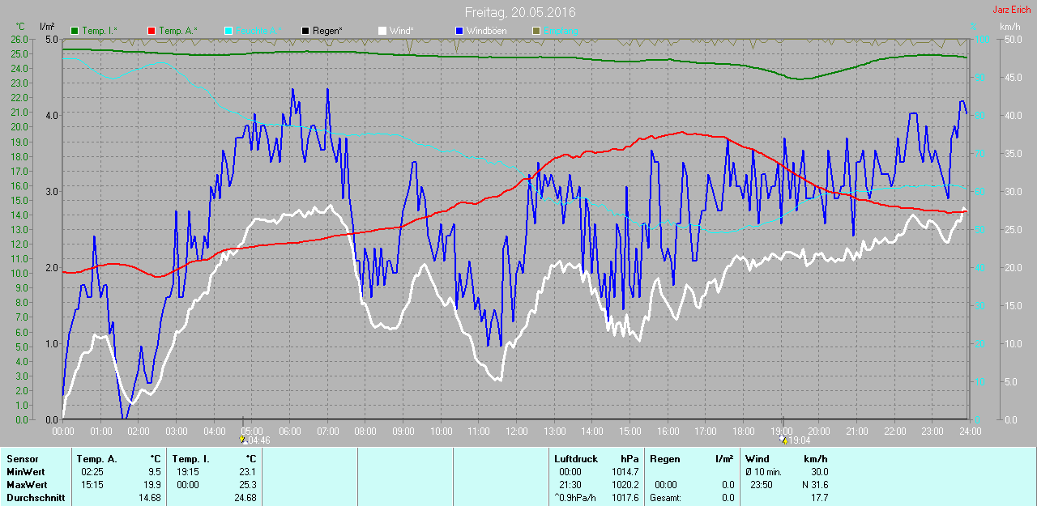Click the Durchschnitt row label
The image size is (1037, 506).
(35, 497)
